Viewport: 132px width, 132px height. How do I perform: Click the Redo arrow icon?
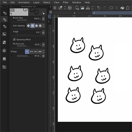[104, 8]
